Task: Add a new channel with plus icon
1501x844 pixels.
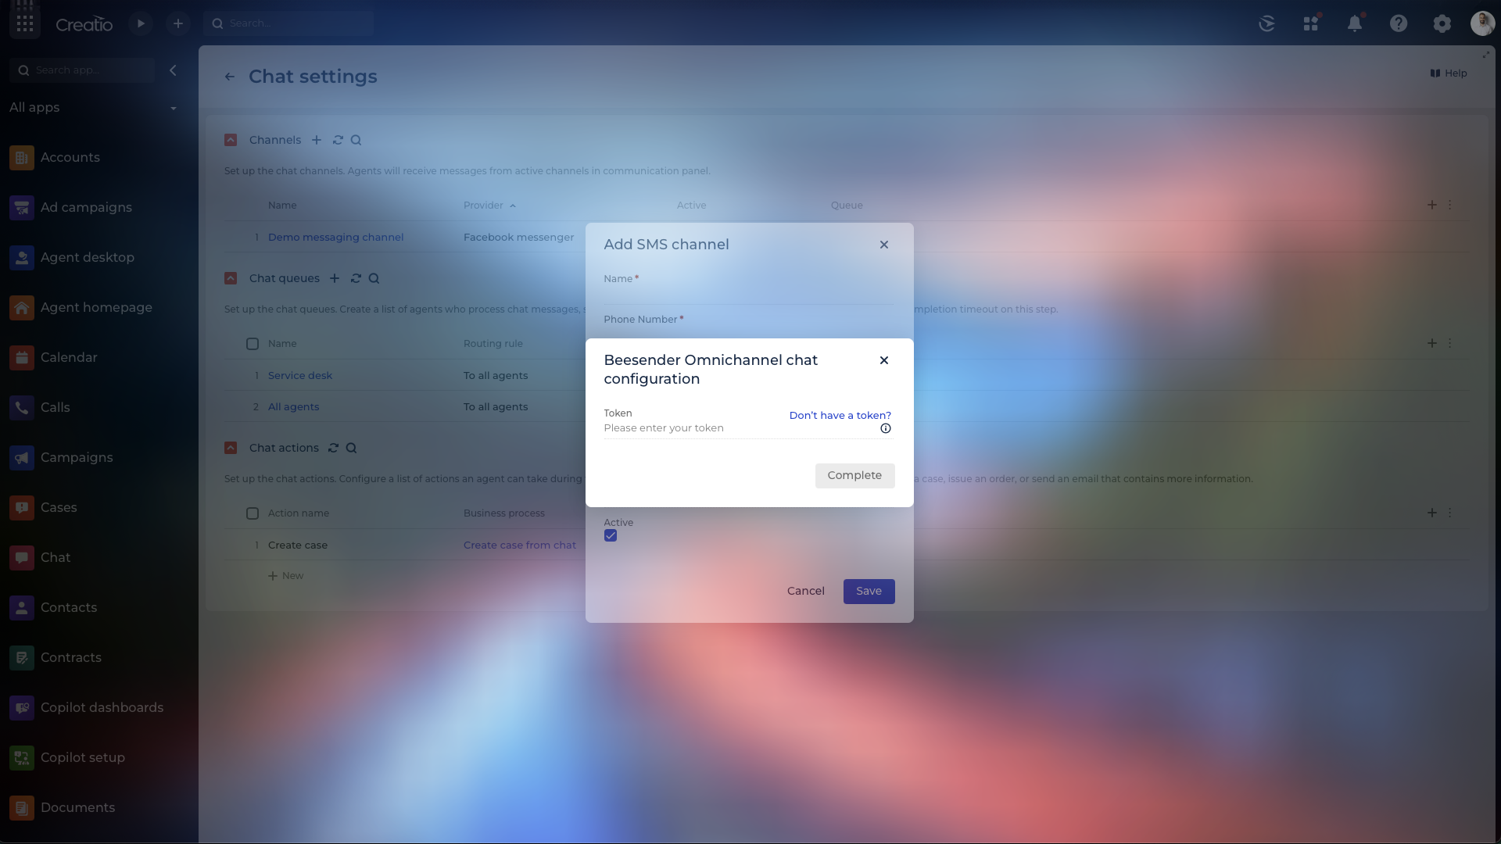Action: [317, 140]
